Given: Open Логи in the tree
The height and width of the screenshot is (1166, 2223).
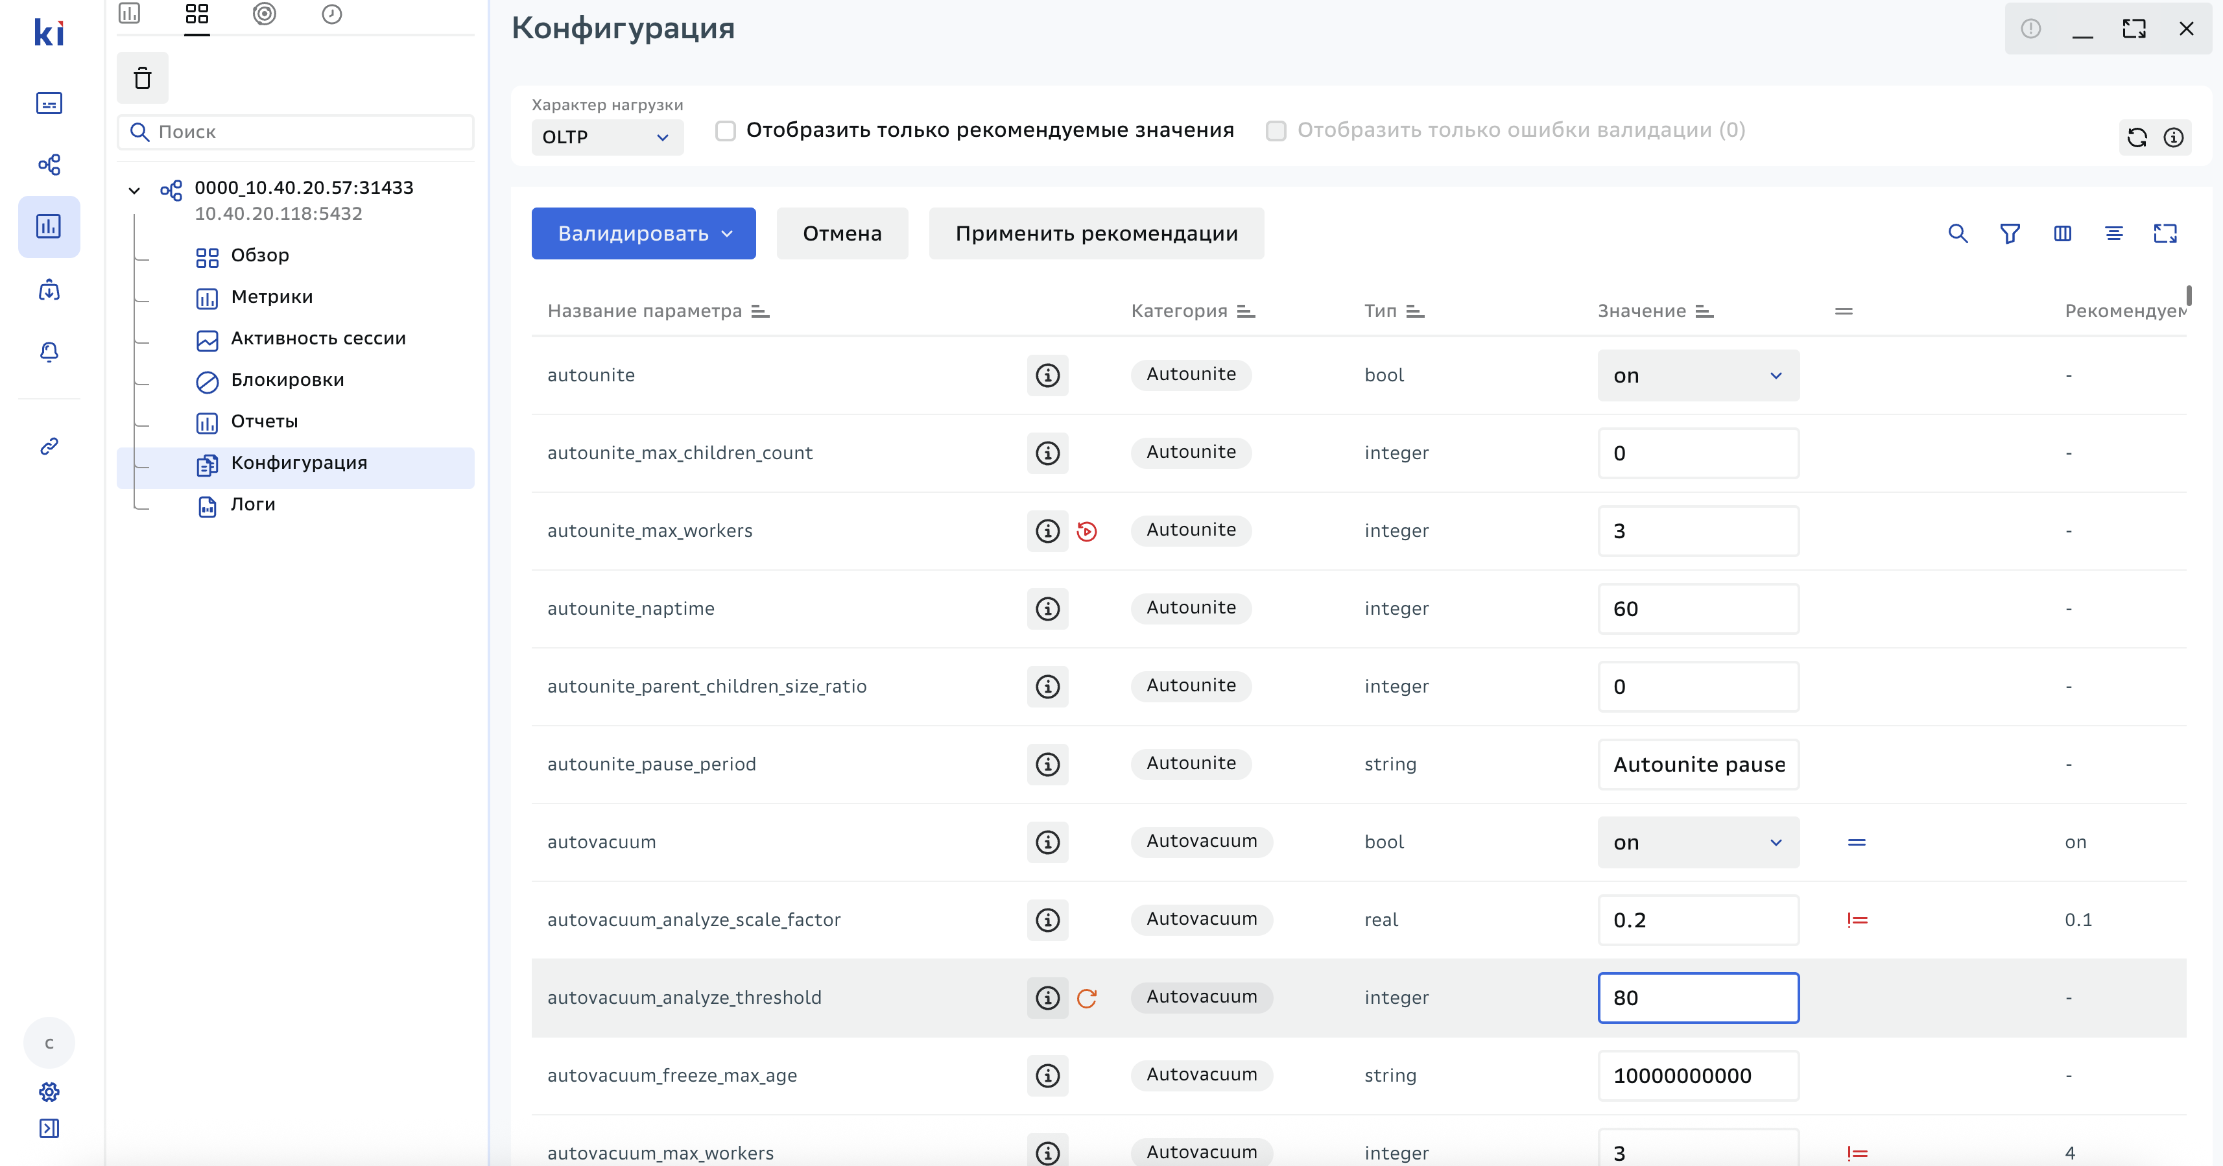Looking at the screenshot, I should 253,504.
